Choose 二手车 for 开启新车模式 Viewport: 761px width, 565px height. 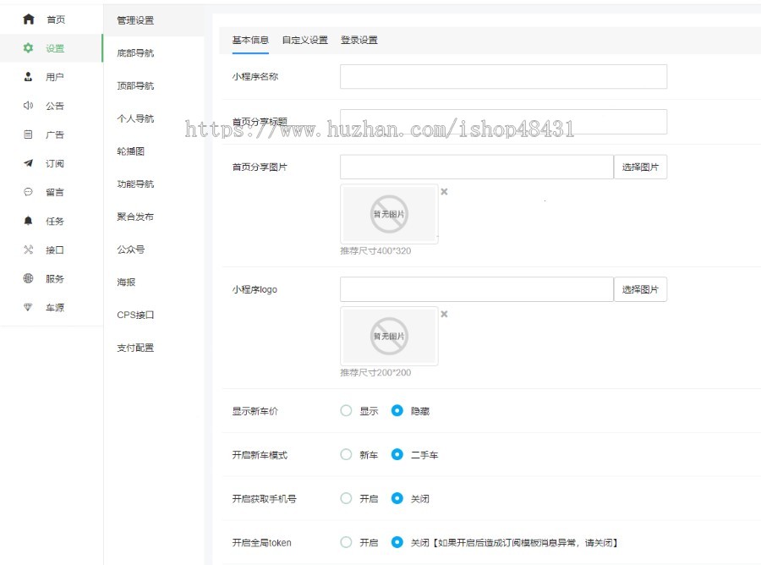tap(397, 454)
